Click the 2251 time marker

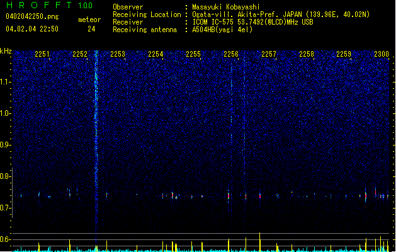point(42,54)
